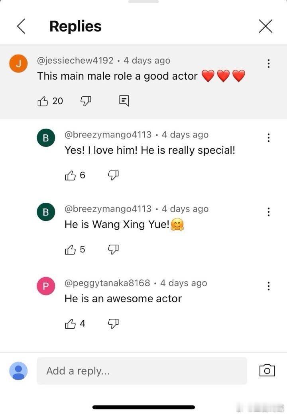Tap peggytanaka8168's pink P avatar
The image size is (287, 415).
point(46,286)
